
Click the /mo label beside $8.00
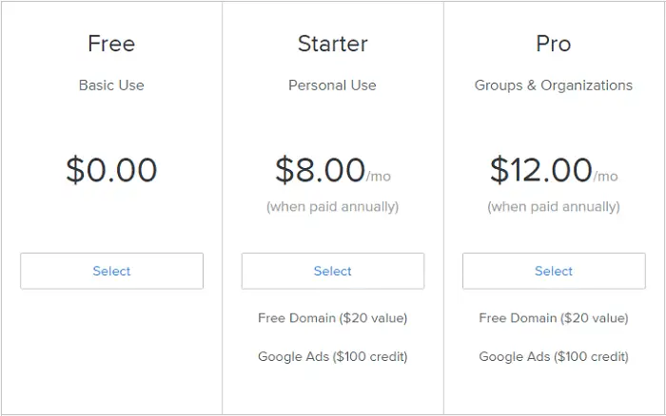[x=379, y=177]
